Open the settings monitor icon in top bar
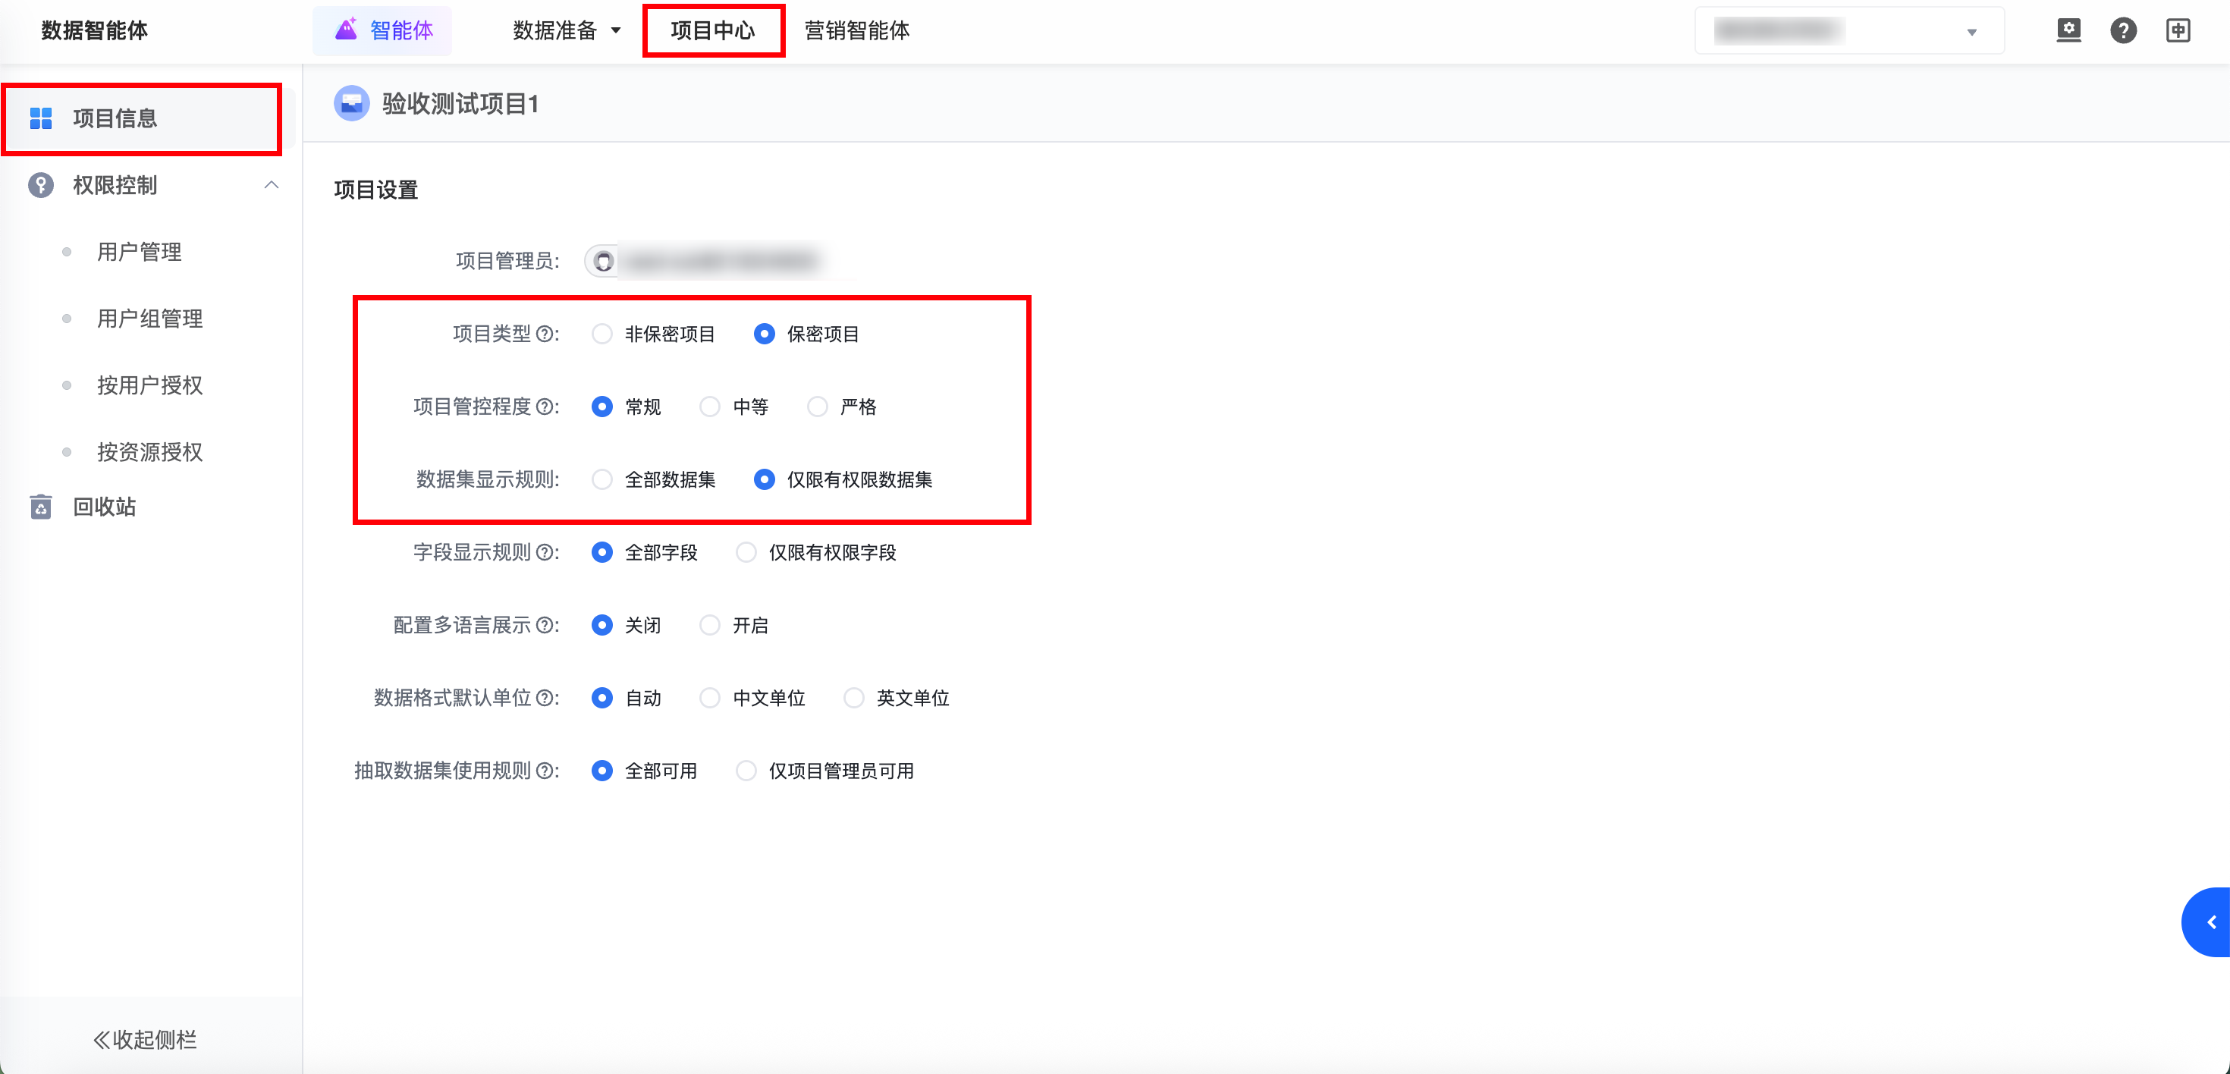 click(x=2068, y=30)
